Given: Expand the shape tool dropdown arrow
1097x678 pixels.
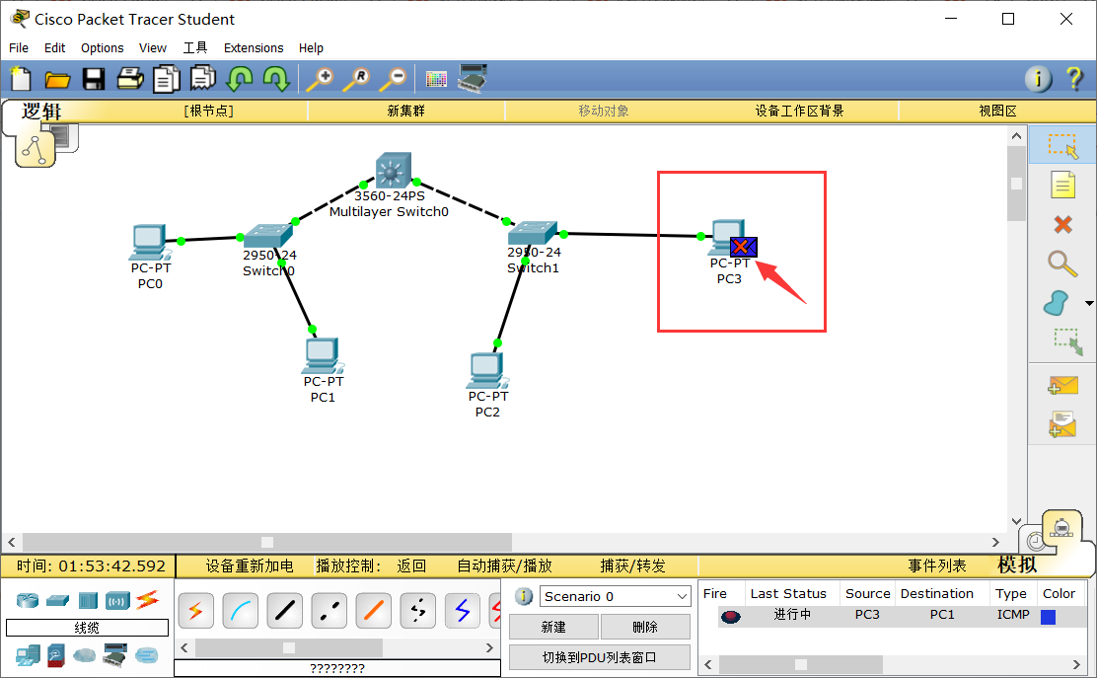Looking at the screenshot, I should tap(1088, 303).
